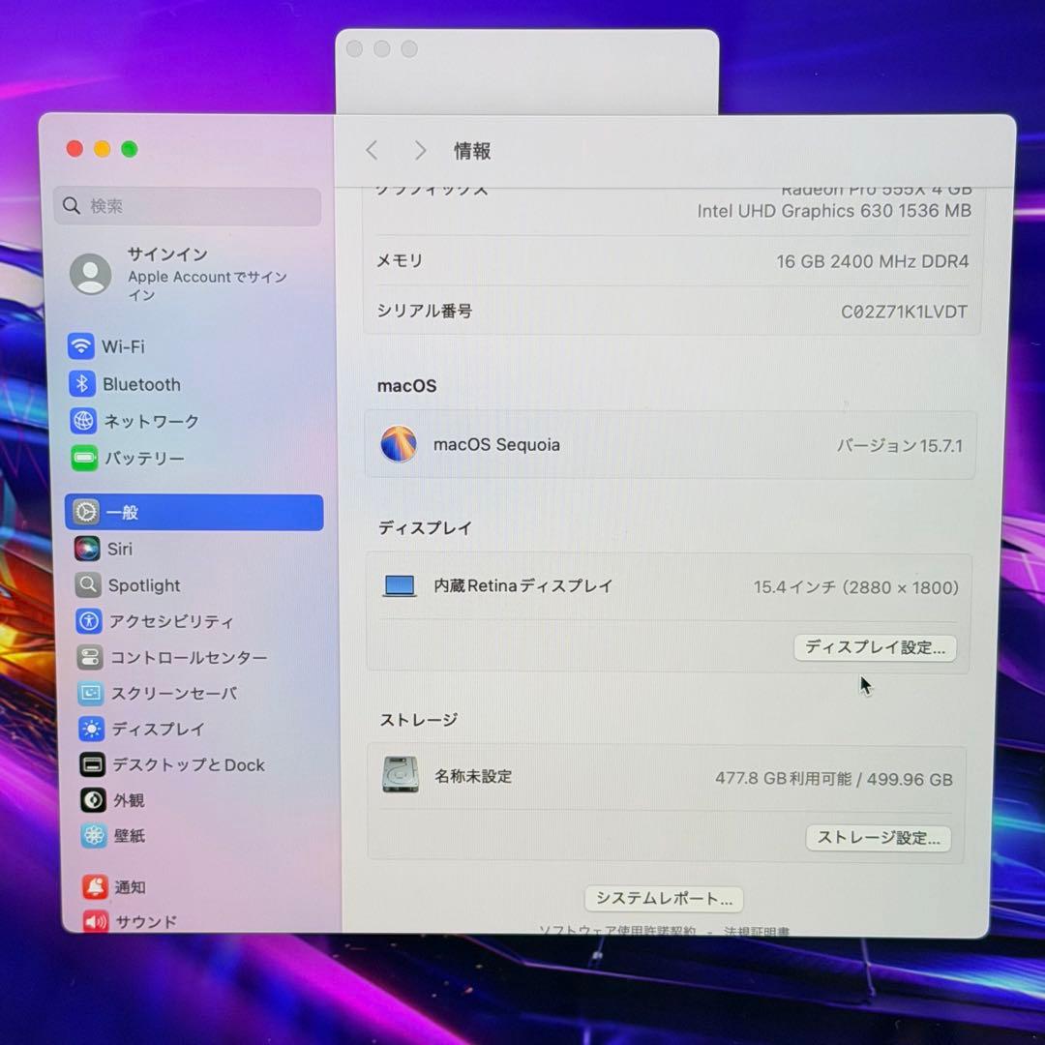This screenshot has width=1045, height=1045.
Task: Open Spotlight settings
Action: click(143, 585)
